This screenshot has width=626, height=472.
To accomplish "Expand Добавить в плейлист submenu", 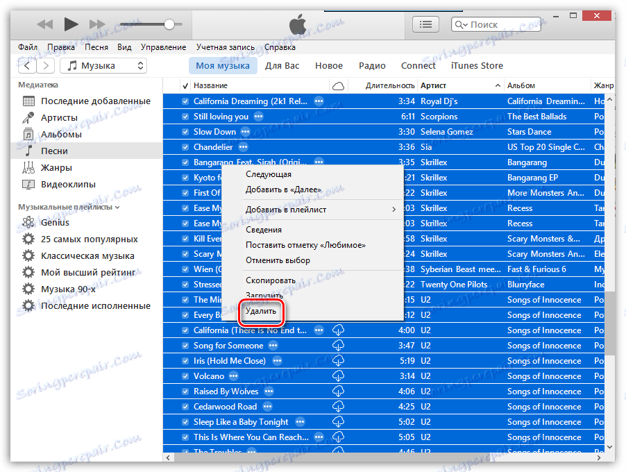I will click(x=312, y=210).
